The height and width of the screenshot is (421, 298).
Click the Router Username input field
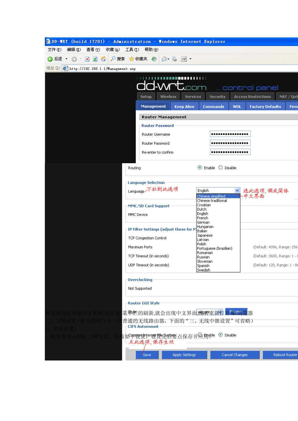(230, 134)
